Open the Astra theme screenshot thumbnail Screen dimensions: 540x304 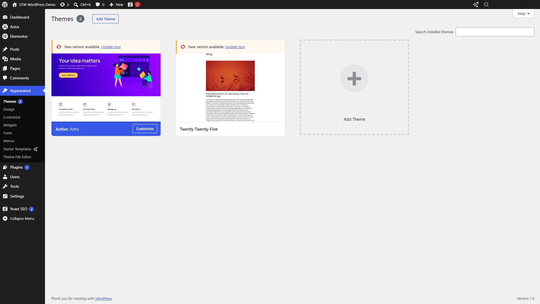(x=106, y=88)
